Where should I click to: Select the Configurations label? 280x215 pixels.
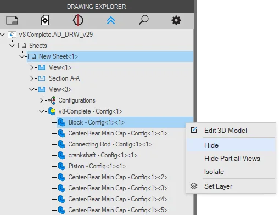pyautogui.click(x=77, y=100)
